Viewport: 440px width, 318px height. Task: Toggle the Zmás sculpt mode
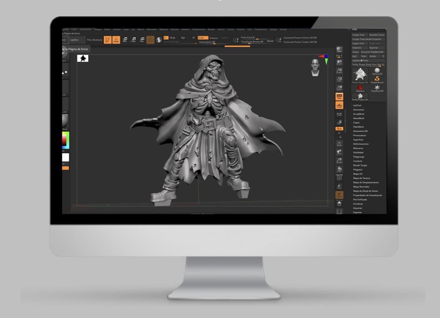click(202, 38)
